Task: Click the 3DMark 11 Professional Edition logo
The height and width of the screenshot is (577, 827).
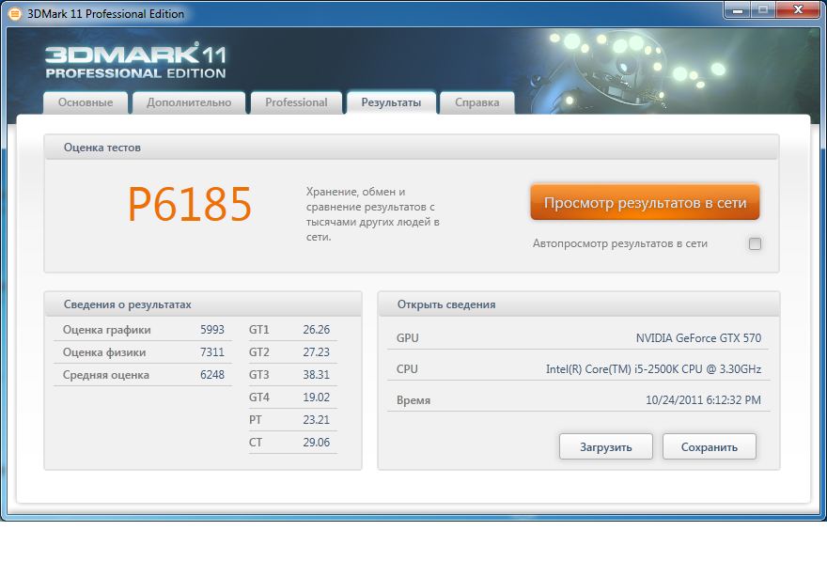Action: 135,61
